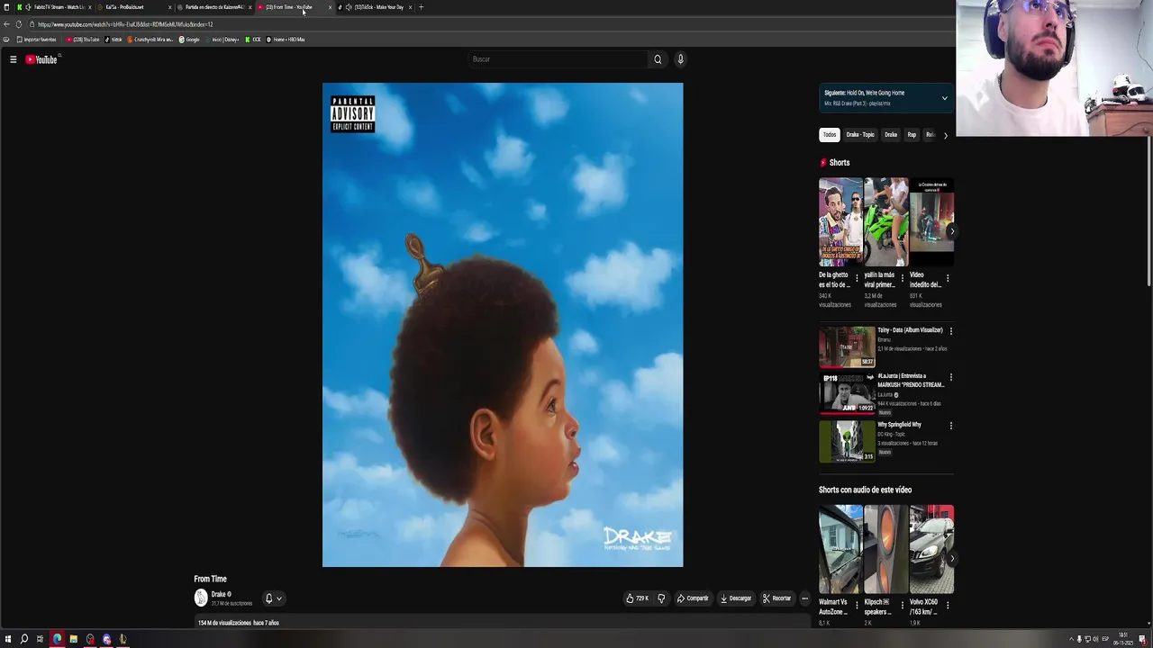Open options for Walmart Vs AutoZone short
Screen dimensions: 1153x648
pos(857,607)
